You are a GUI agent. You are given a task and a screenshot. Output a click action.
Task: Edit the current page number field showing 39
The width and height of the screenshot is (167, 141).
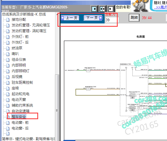pyautogui.click(x=112, y=20)
